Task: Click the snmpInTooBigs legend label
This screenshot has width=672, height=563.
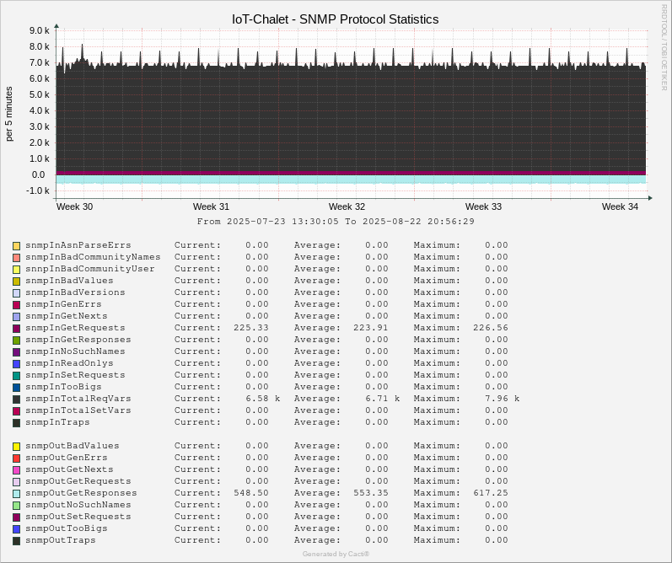Action: pyautogui.click(x=63, y=387)
